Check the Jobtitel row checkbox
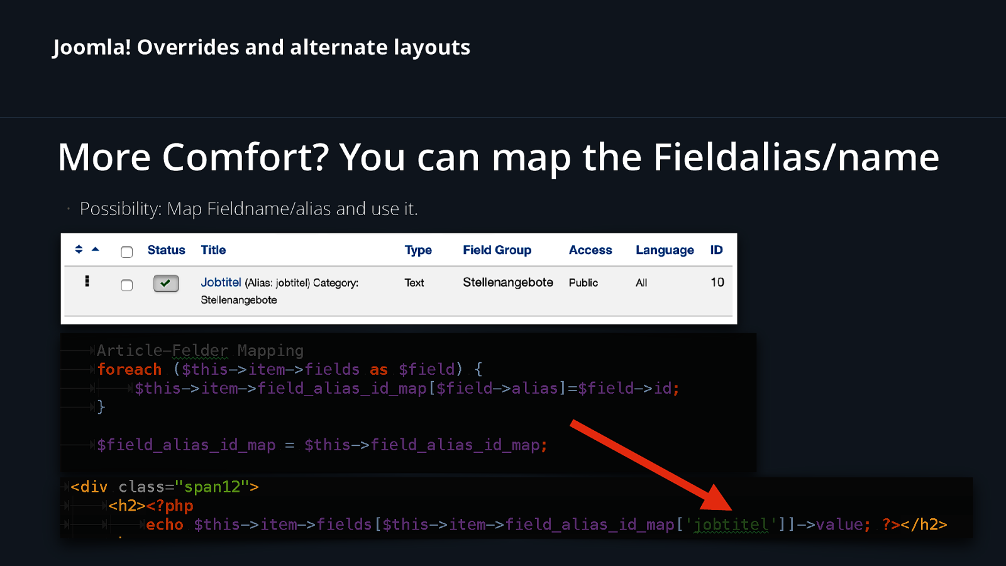1006x566 pixels. [127, 285]
